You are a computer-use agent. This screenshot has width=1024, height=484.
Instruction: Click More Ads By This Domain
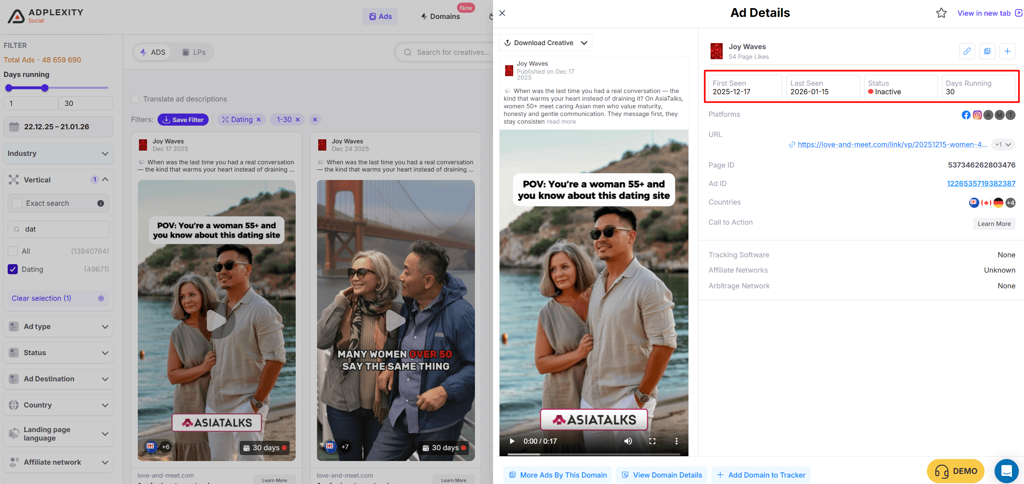[x=558, y=475]
